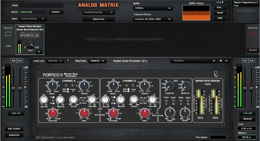Image resolution: width=260 pixels, height=141 pixels.
Task: Toggle Channel A RMS/Peak switch
Action: pos(66,85)
